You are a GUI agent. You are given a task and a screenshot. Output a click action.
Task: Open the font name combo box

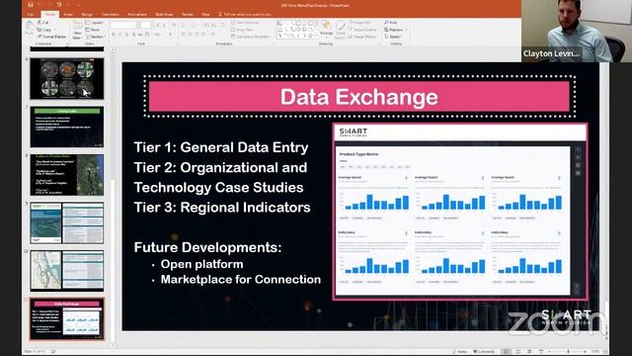pyautogui.click(x=124, y=25)
